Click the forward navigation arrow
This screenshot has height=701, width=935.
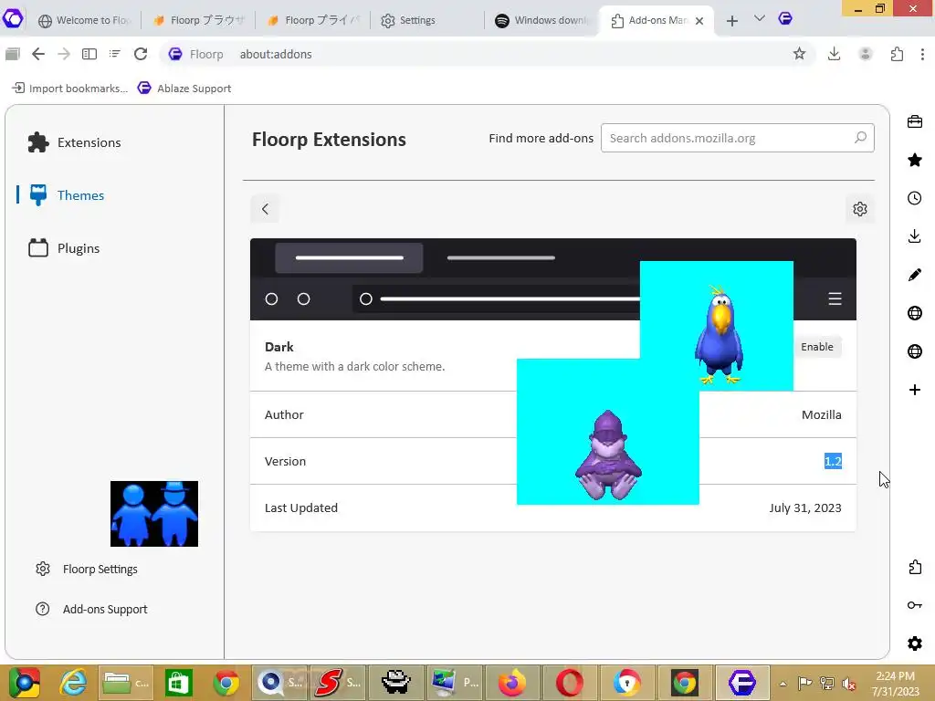pos(64,54)
